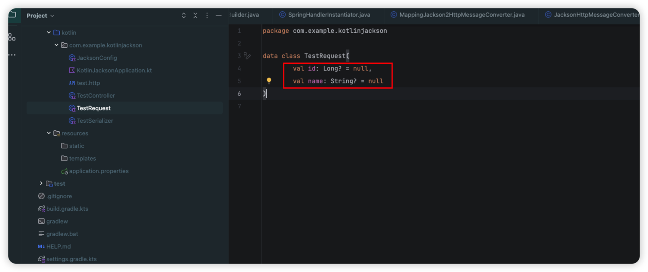This screenshot has width=648, height=272.
Task: Click the API icon beside test.http
Action: point(72,83)
